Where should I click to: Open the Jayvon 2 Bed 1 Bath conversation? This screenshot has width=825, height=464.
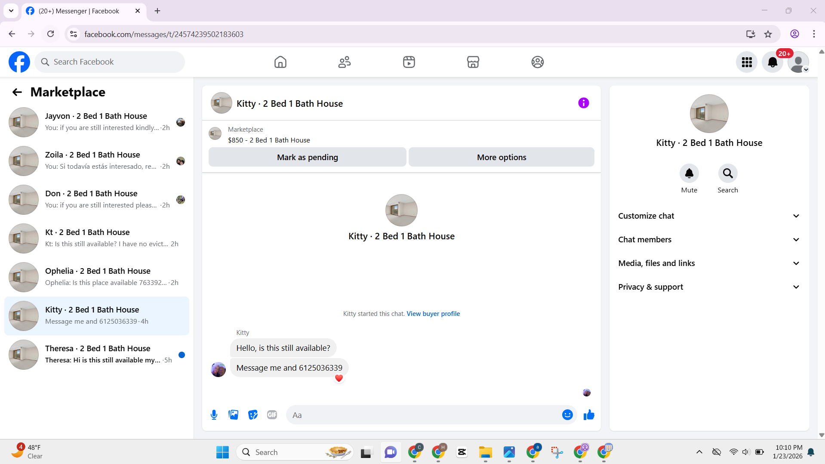click(x=97, y=122)
